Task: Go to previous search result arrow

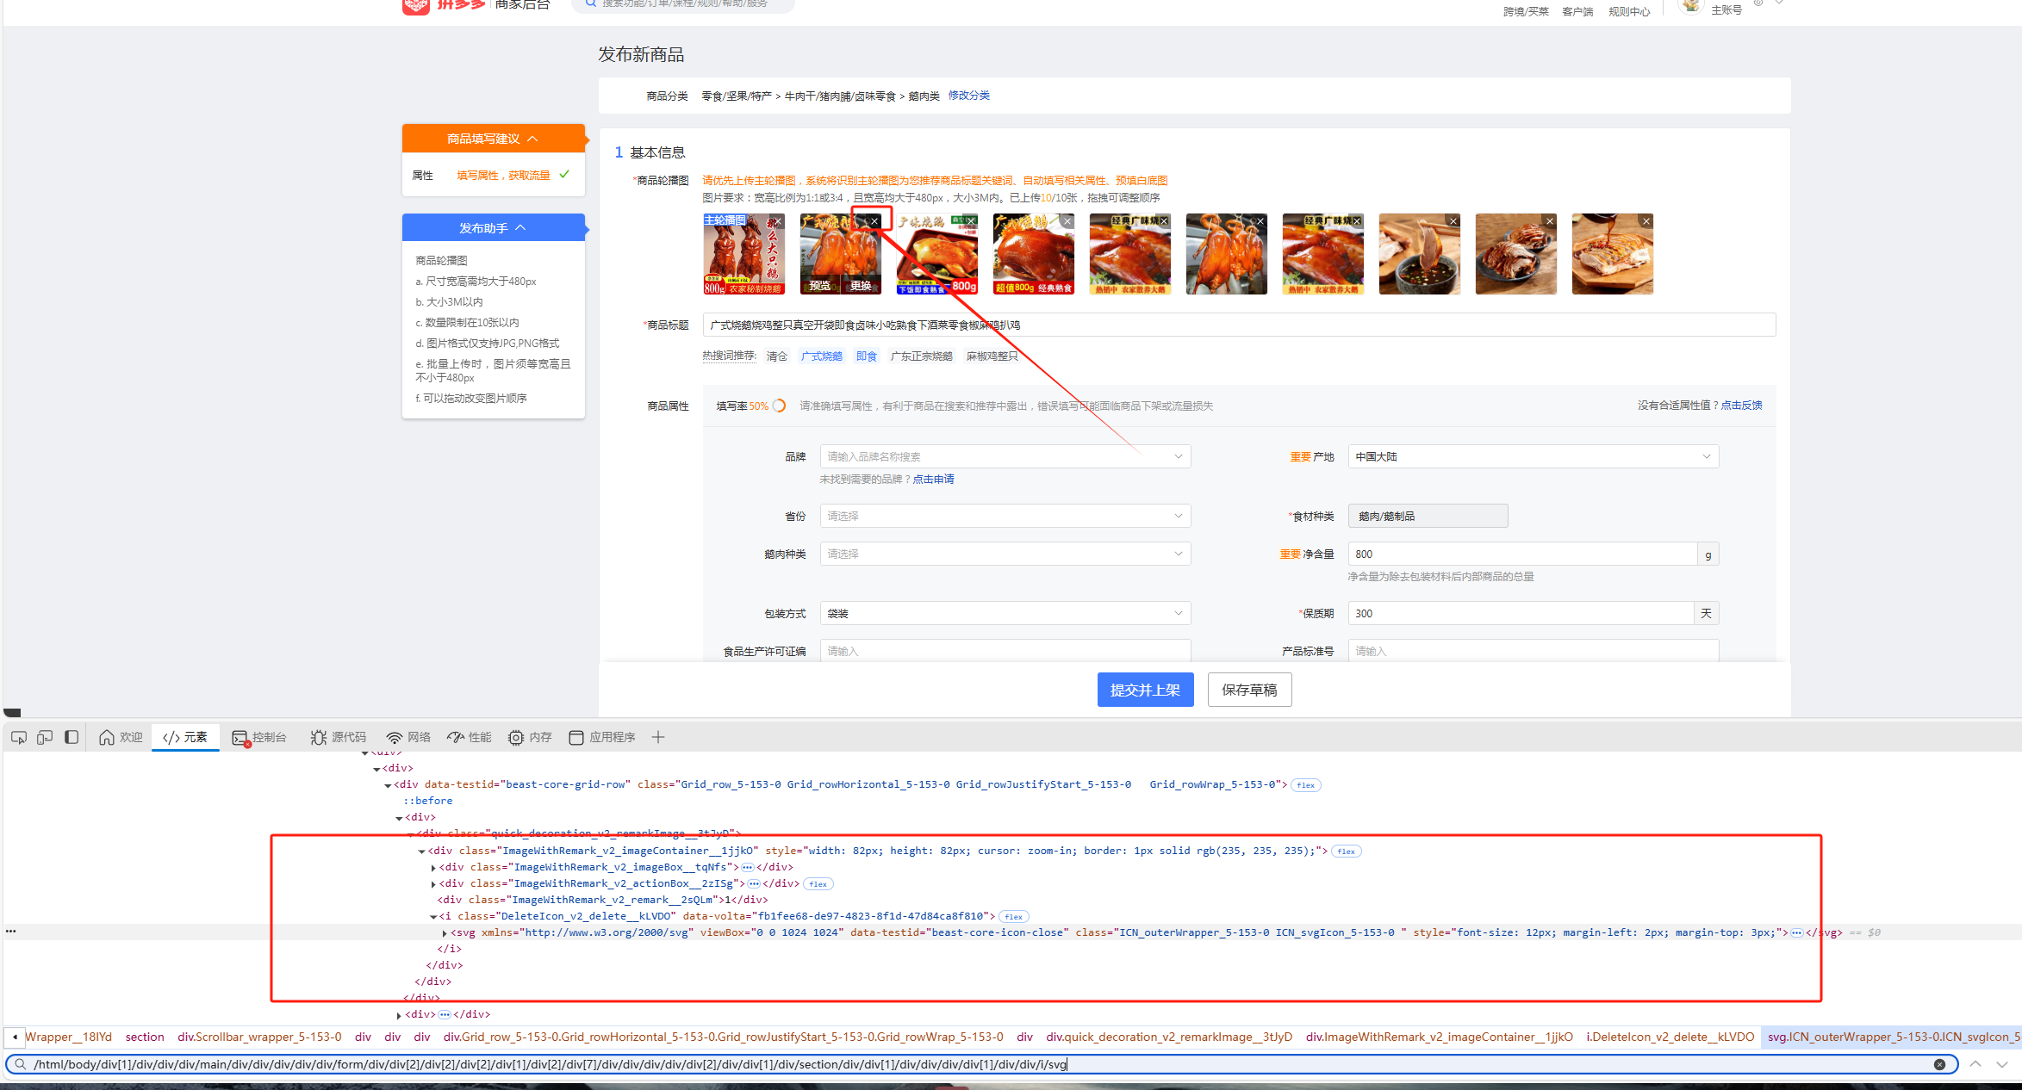Action: [1975, 1064]
